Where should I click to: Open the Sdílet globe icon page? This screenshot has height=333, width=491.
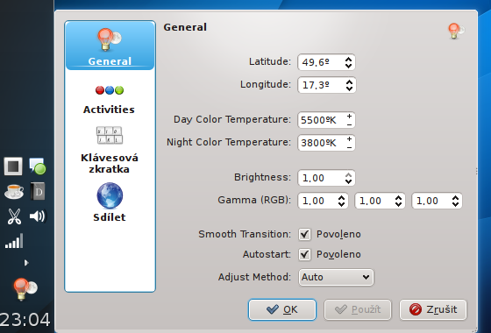click(x=110, y=195)
